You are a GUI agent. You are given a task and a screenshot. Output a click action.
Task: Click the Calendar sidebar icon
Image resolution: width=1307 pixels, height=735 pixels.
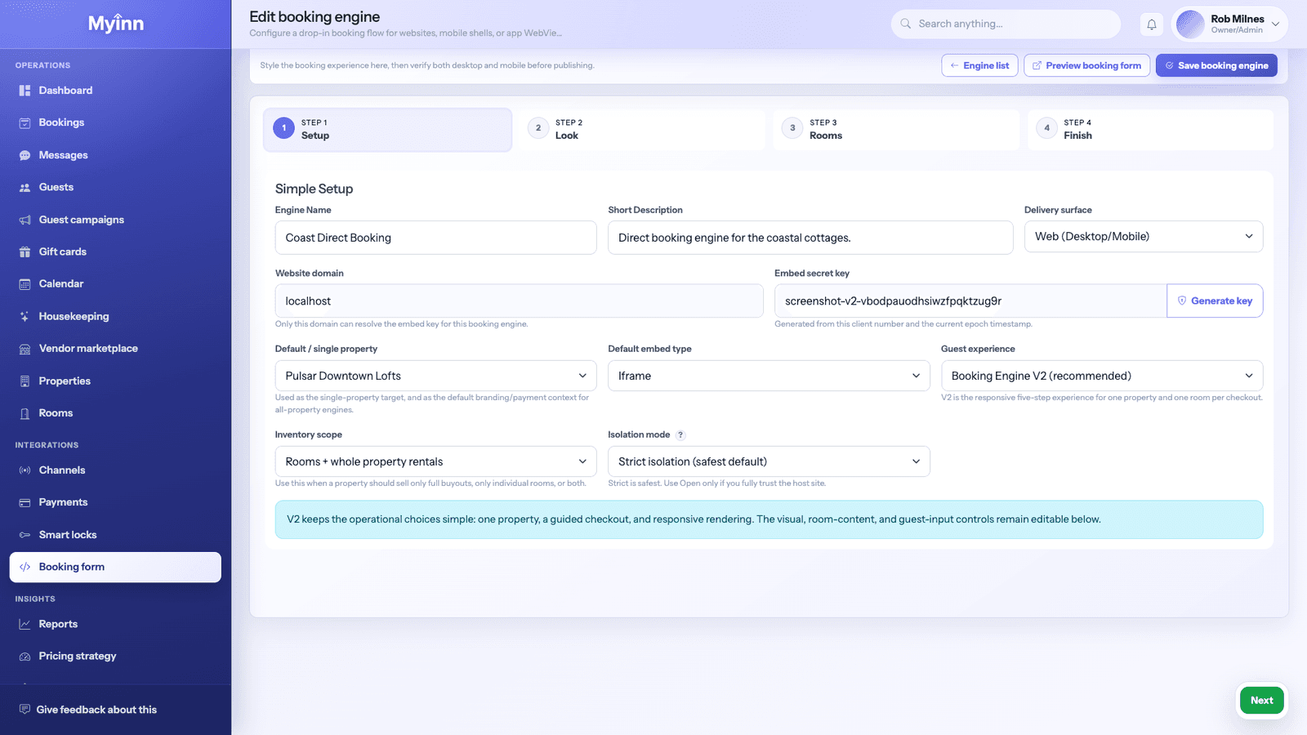(25, 284)
